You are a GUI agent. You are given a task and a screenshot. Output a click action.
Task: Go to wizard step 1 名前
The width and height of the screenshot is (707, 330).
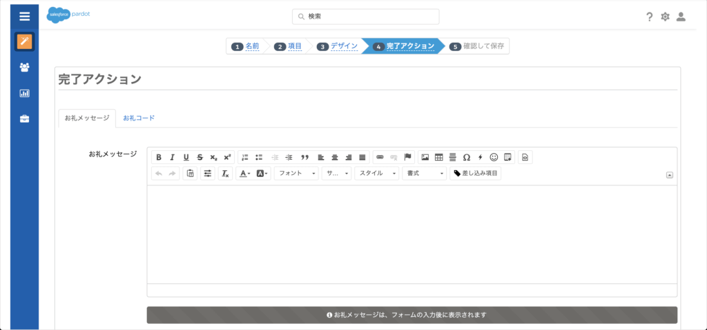[x=246, y=46]
